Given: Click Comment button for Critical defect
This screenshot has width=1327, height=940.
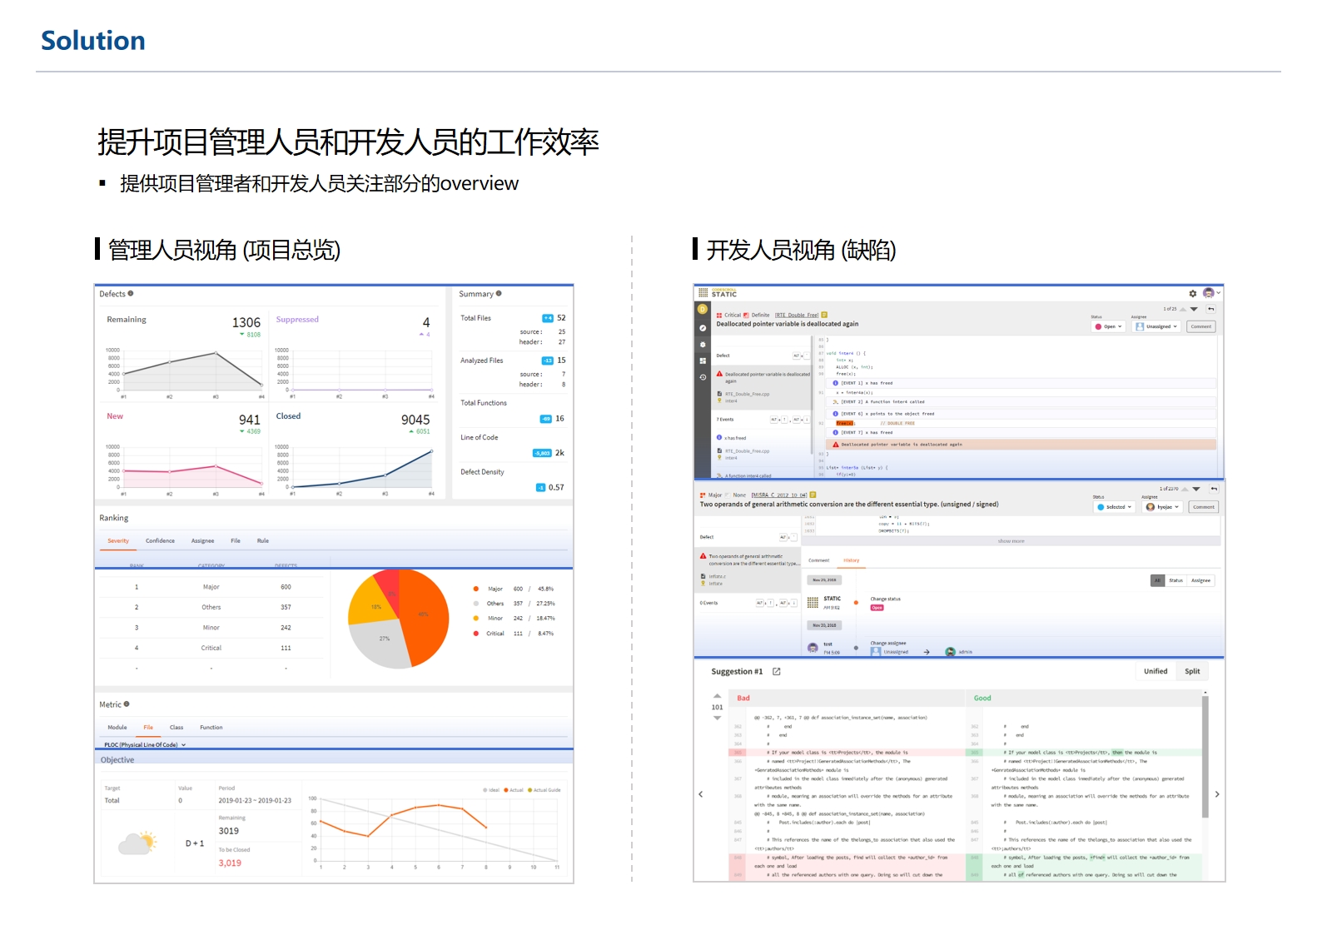Looking at the screenshot, I should pyautogui.click(x=1201, y=326).
